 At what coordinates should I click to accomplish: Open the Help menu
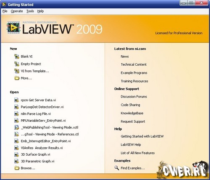click(x=40, y=11)
